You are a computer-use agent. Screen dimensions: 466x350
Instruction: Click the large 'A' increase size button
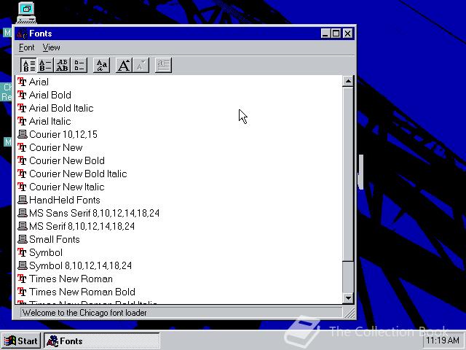click(x=124, y=65)
